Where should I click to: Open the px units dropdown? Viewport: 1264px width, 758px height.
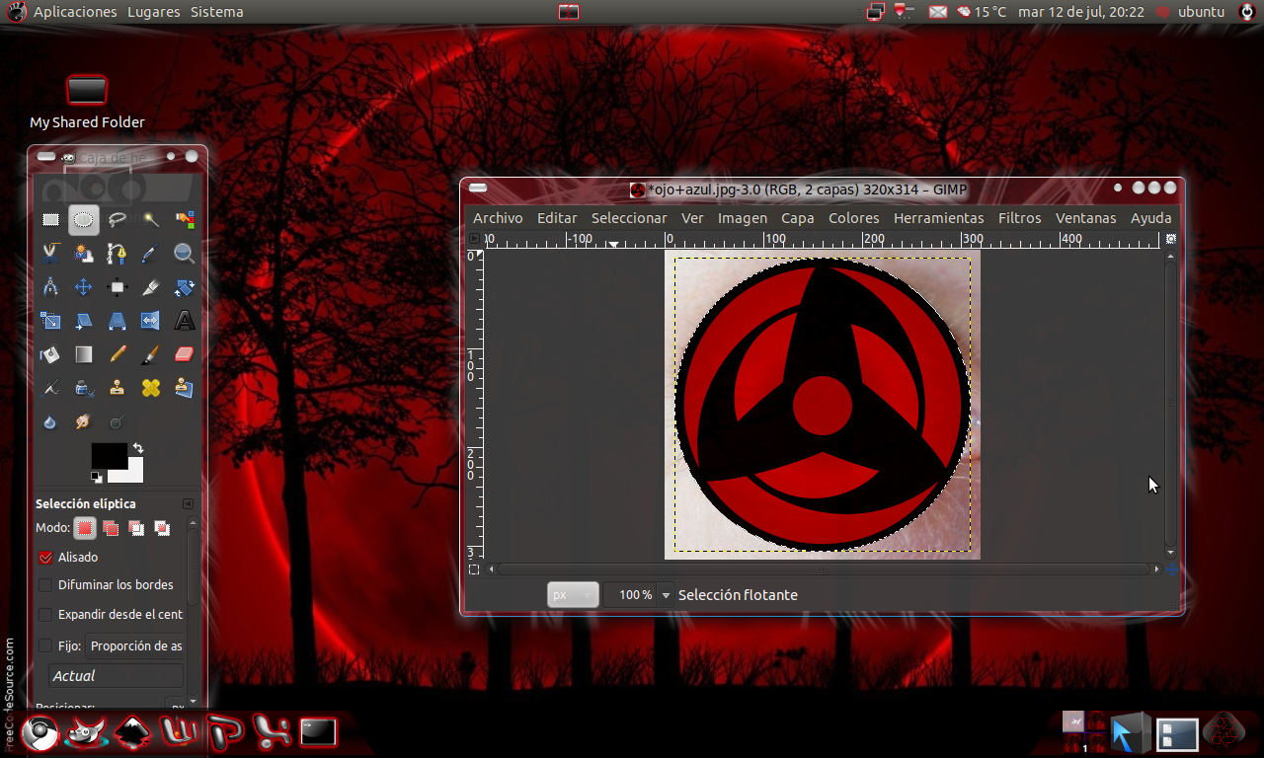(573, 594)
